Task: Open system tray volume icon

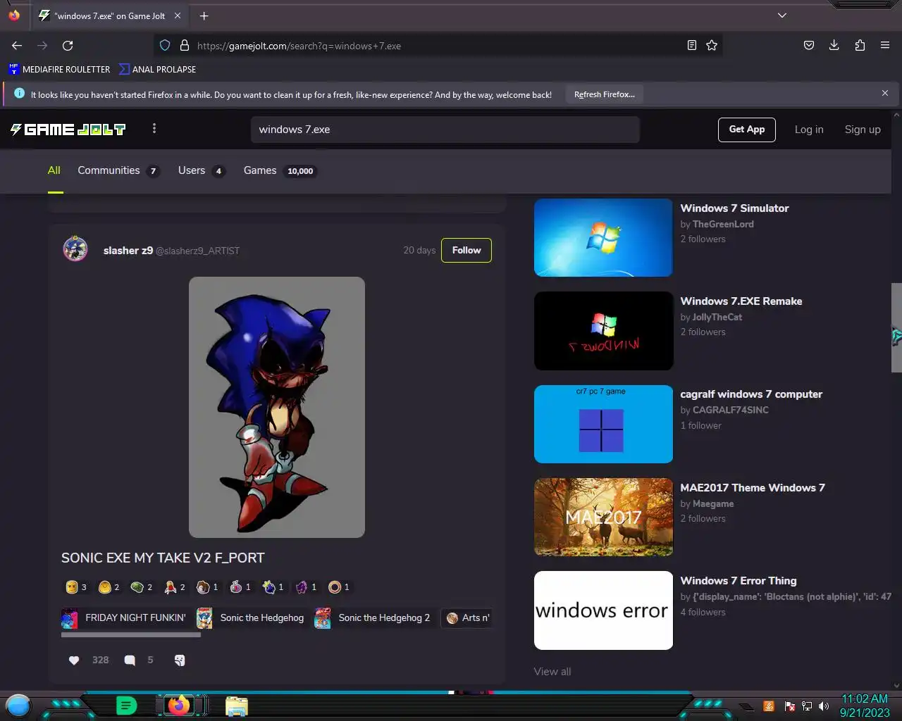Action: pyautogui.click(x=824, y=706)
